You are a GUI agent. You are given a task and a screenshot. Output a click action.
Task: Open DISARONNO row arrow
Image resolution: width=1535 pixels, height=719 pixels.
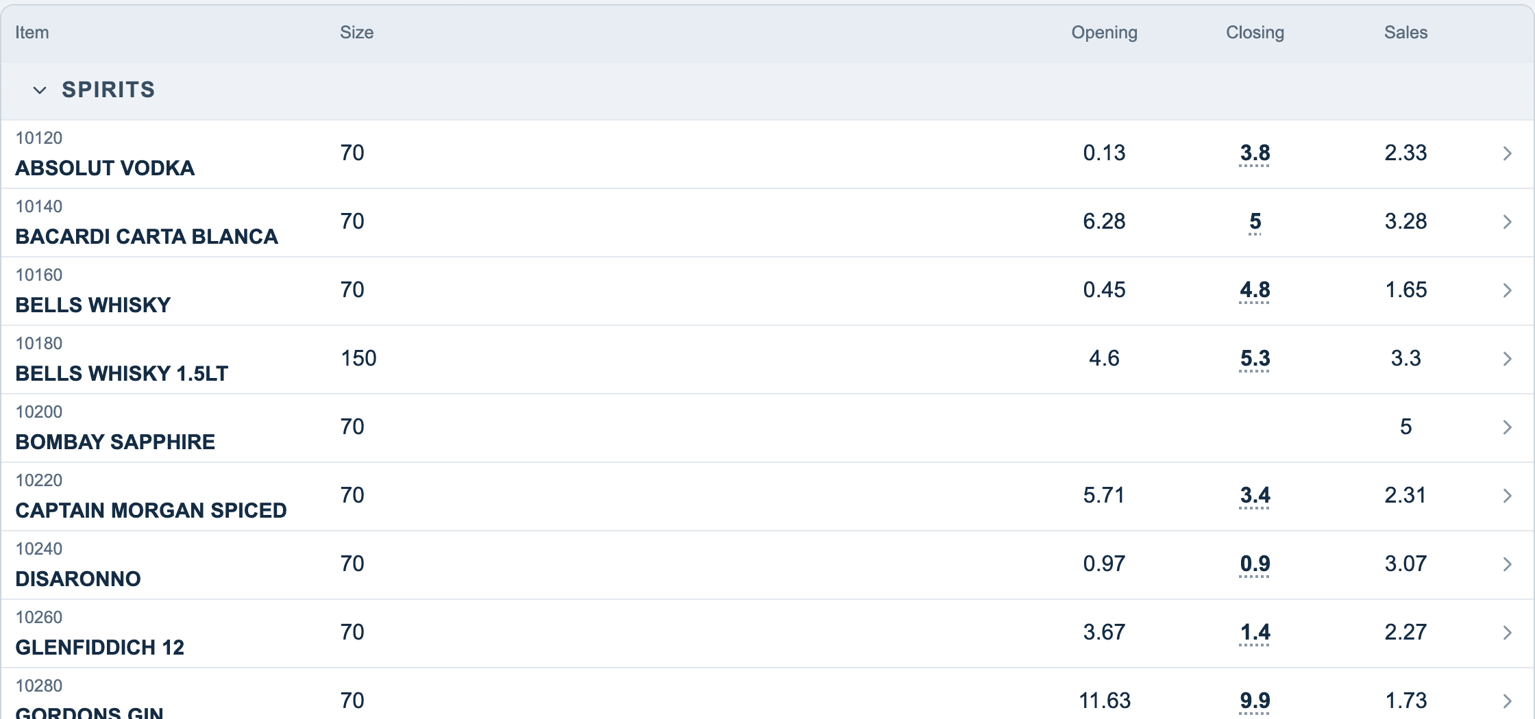point(1507,564)
